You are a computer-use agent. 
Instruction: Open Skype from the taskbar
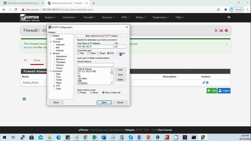point(131,137)
